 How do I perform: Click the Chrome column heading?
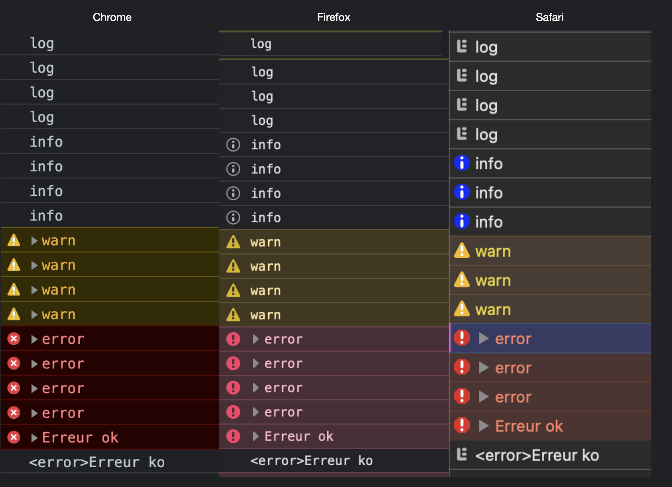(x=112, y=17)
